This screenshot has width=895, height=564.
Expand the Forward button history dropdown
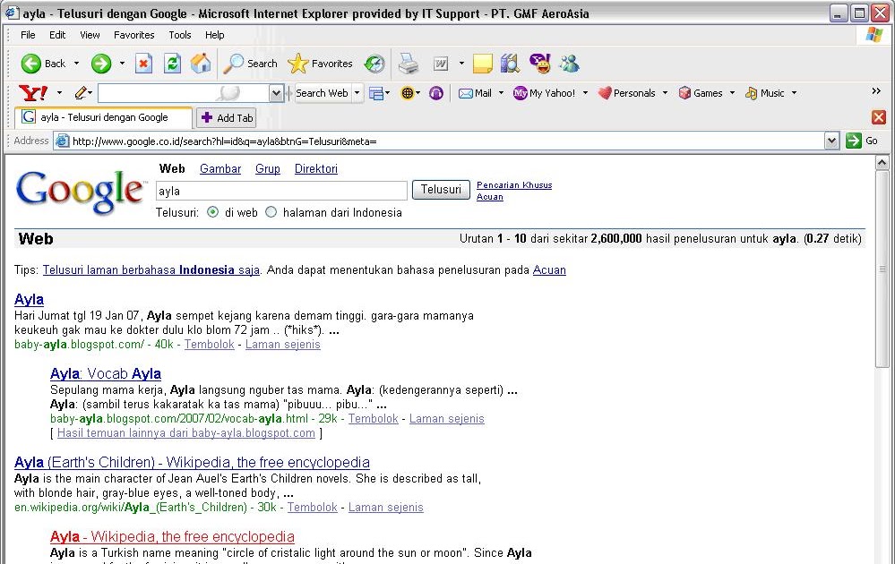[122, 64]
